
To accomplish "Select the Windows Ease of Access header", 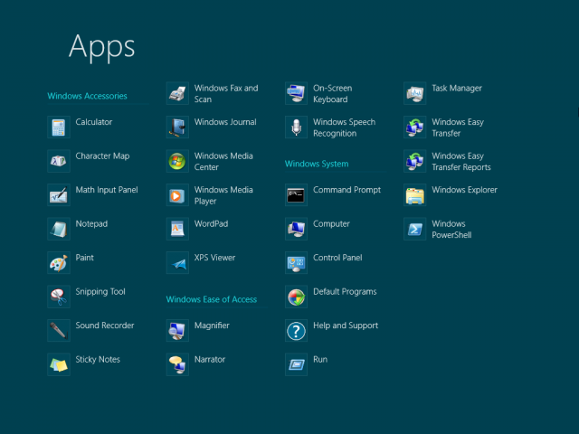I will [x=212, y=299].
